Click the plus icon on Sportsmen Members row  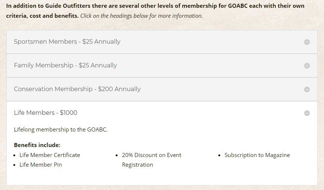[307, 42]
